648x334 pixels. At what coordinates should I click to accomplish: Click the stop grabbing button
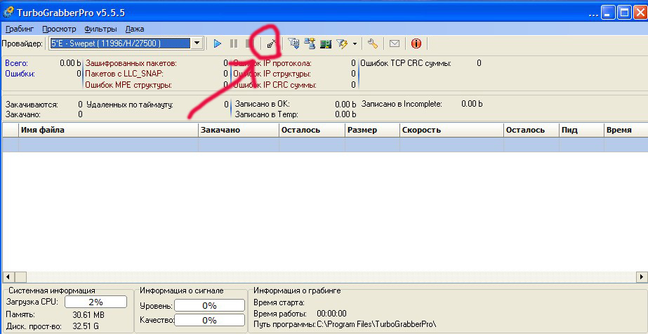(249, 44)
